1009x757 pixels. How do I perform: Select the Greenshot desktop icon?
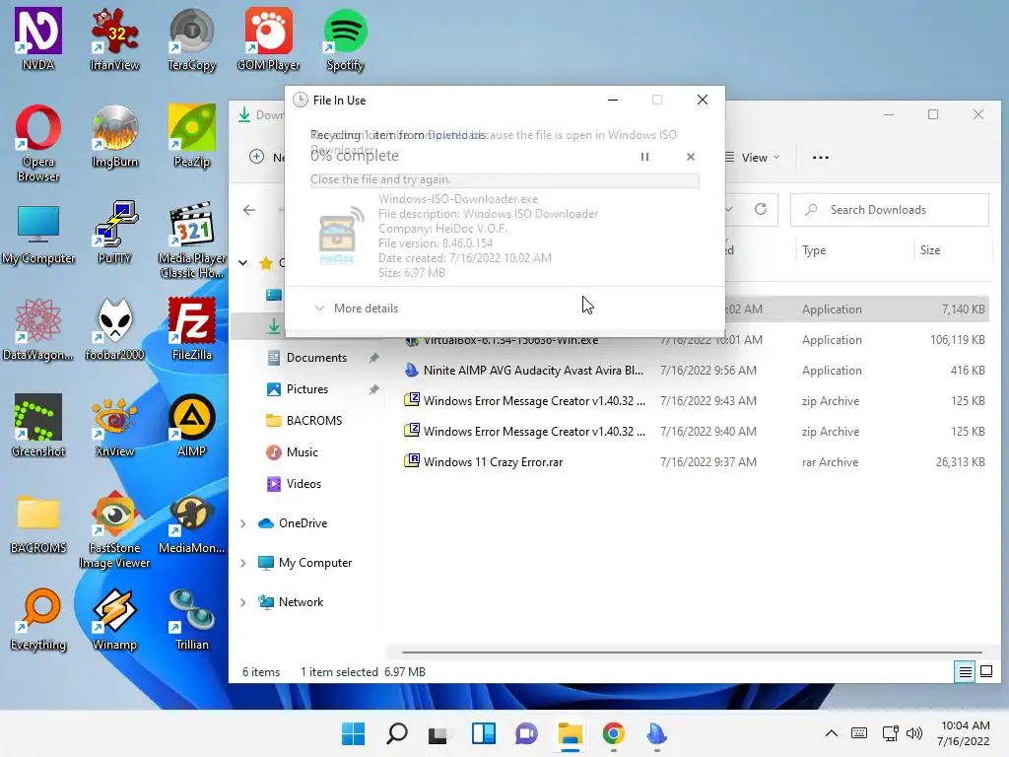[x=38, y=426]
